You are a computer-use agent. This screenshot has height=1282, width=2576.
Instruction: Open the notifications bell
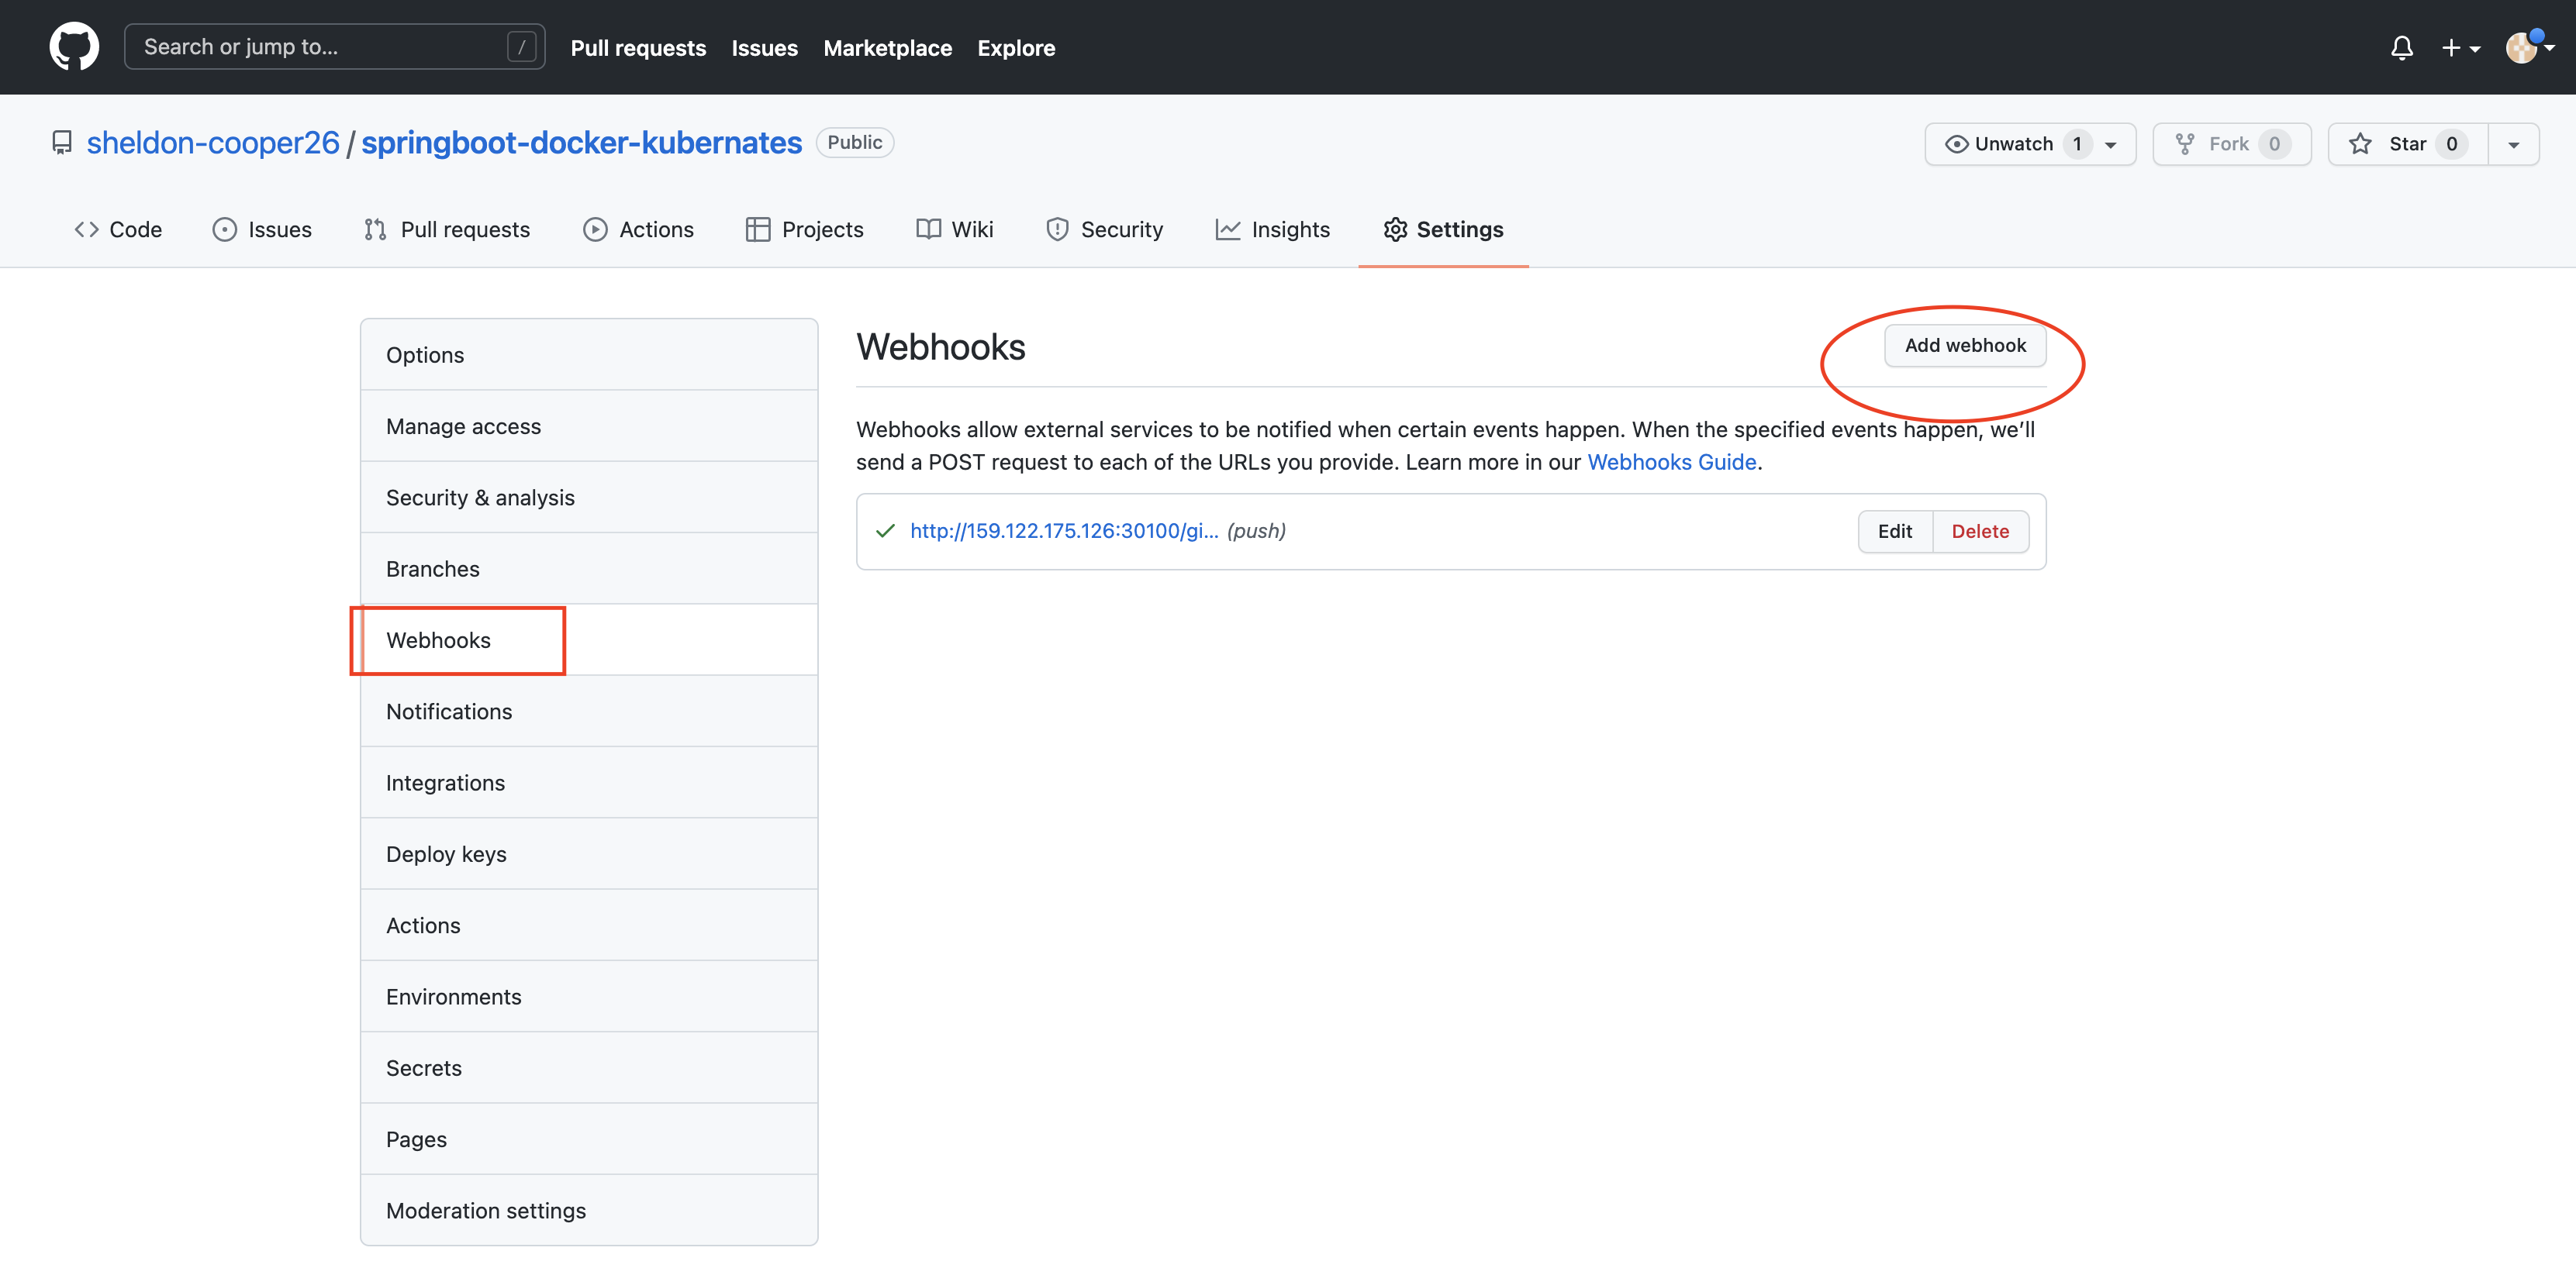(2401, 47)
